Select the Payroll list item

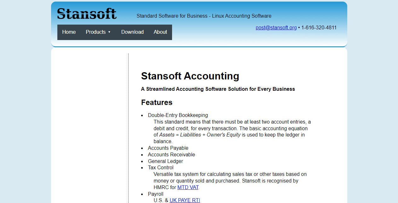coord(156,194)
